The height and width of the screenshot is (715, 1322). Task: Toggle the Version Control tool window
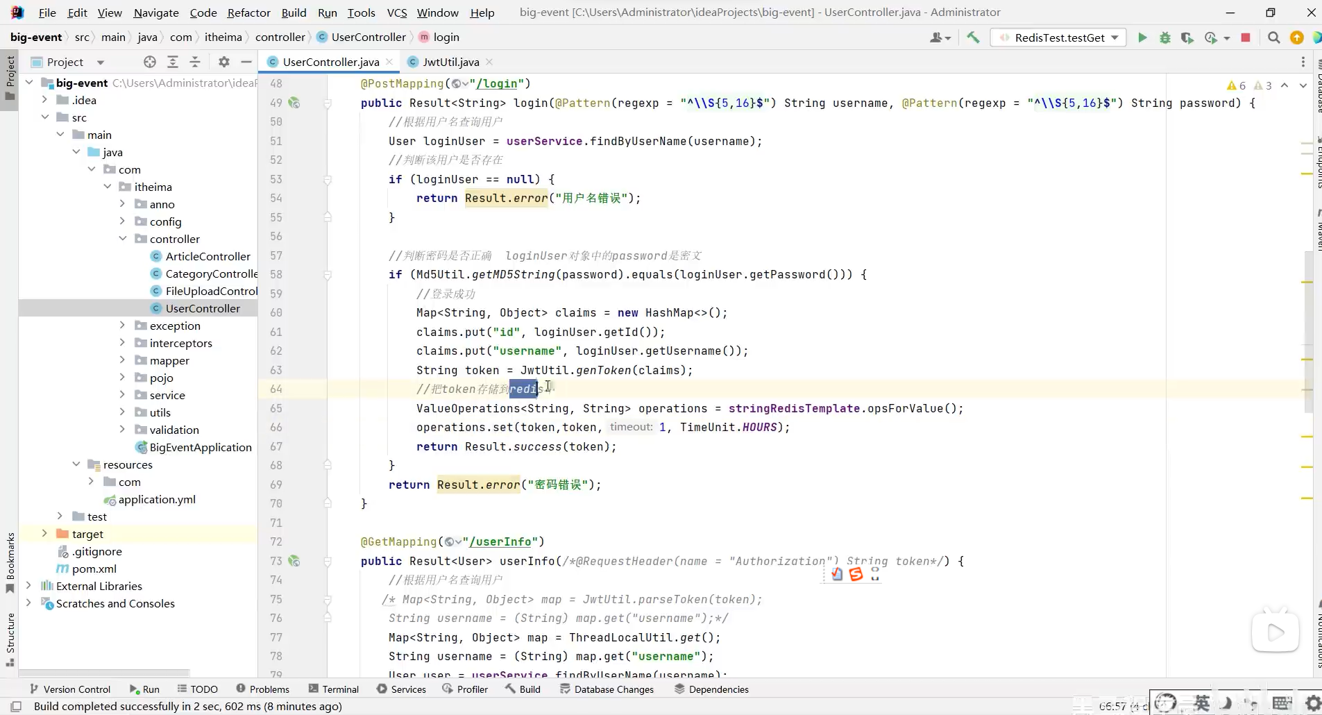point(76,689)
